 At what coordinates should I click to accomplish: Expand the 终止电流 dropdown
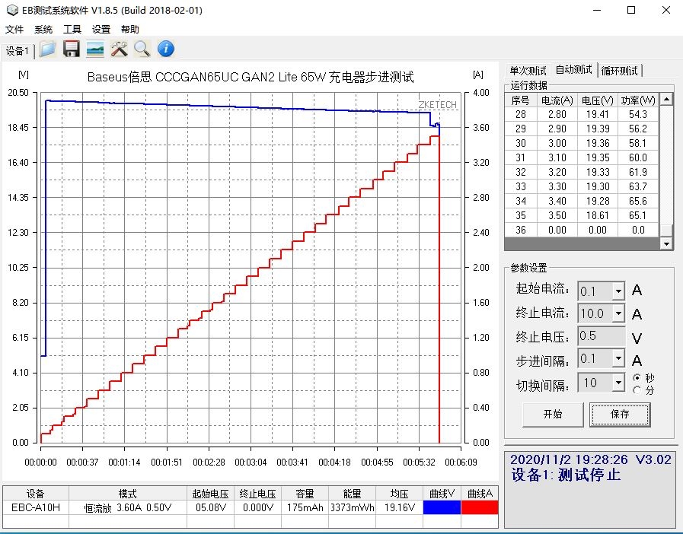click(x=618, y=313)
